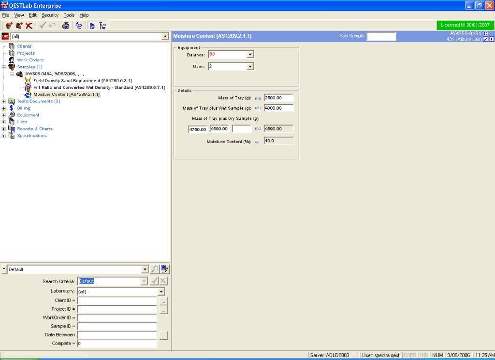Click the delete red X toolbar icon
The width and height of the screenshot is (495, 360).
(x=29, y=26)
